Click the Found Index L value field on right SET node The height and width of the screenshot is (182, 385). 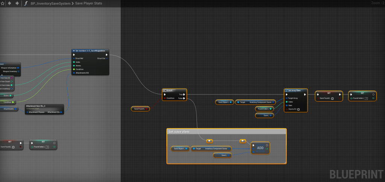[x=367, y=98]
